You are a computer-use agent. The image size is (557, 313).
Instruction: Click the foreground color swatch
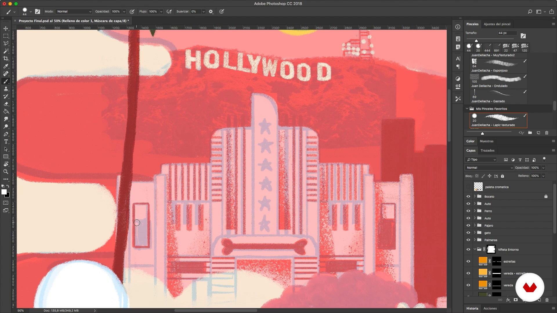4,192
